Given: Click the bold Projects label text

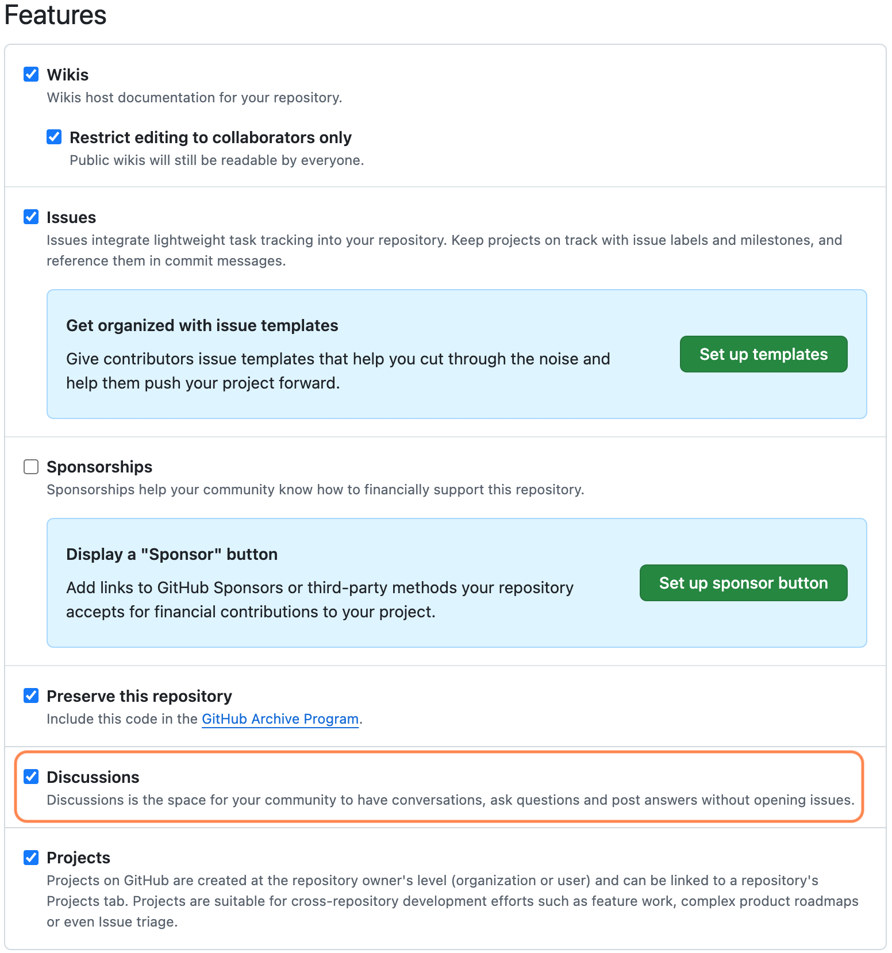Looking at the screenshot, I should (x=78, y=858).
